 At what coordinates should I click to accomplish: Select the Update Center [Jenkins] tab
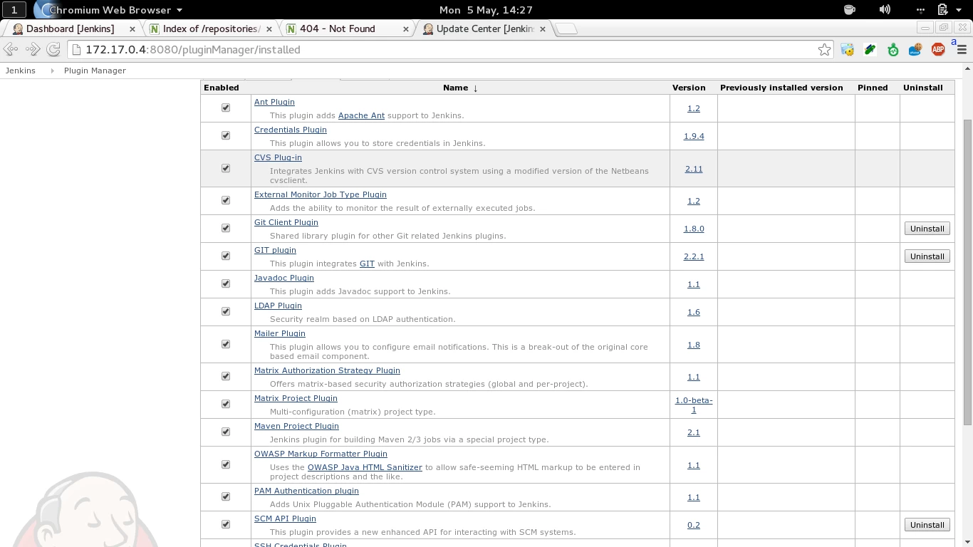coord(484,28)
